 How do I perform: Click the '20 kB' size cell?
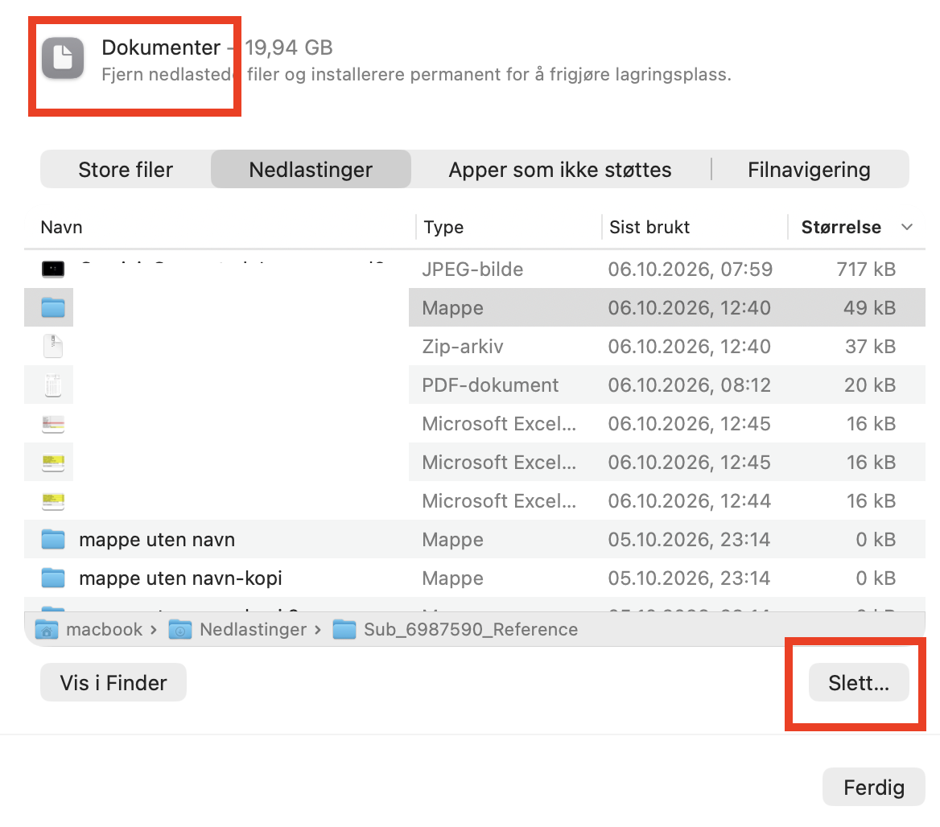click(870, 385)
